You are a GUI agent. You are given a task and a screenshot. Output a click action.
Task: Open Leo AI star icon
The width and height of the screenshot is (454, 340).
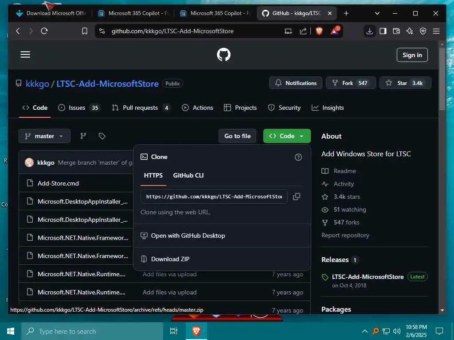pyautogui.click(x=409, y=31)
